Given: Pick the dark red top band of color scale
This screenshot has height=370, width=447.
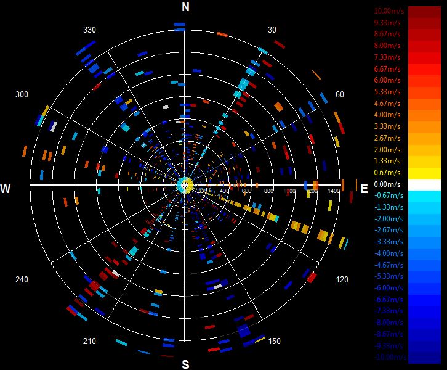Looking at the screenshot, I should (424, 12).
